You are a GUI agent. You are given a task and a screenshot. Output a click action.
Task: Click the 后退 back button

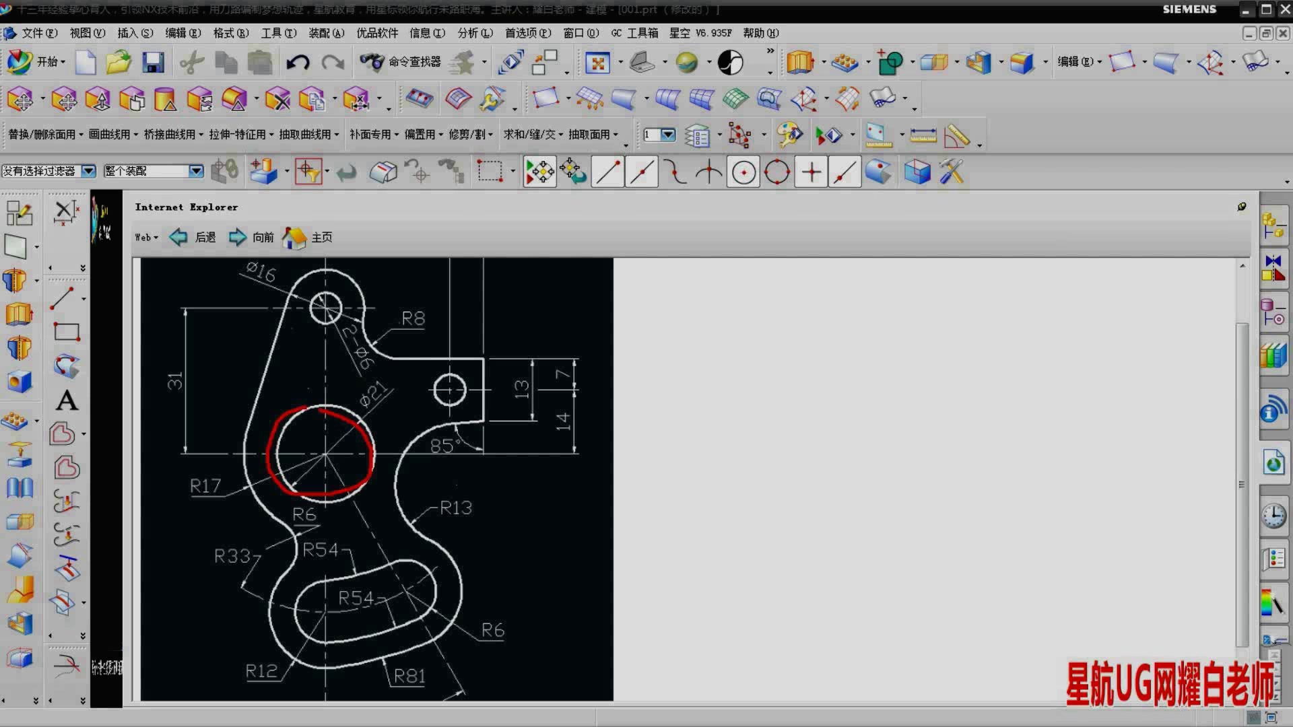point(193,238)
